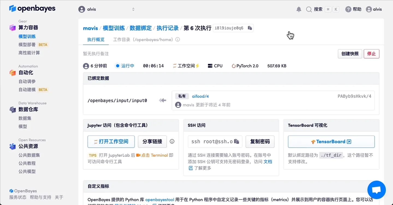Open the aifood/4 dataset link
Viewport: 393px width, 205px height.
click(x=200, y=96)
